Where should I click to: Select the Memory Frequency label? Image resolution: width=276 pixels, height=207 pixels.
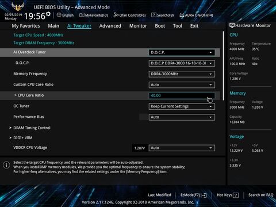click(30, 74)
